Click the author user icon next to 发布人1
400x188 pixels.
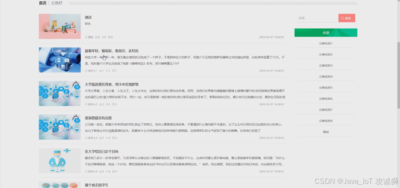point(86,71)
